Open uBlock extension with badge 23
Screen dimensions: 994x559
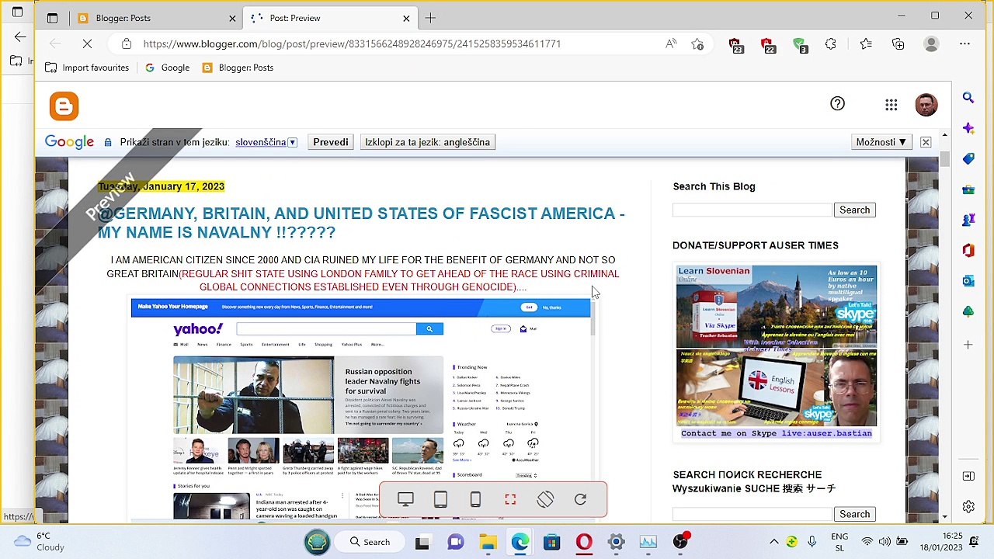pyautogui.click(x=735, y=45)
